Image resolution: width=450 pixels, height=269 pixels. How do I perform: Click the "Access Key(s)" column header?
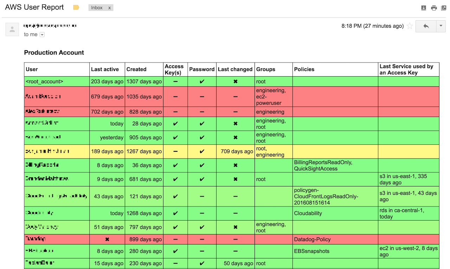[x=174, y=69]
